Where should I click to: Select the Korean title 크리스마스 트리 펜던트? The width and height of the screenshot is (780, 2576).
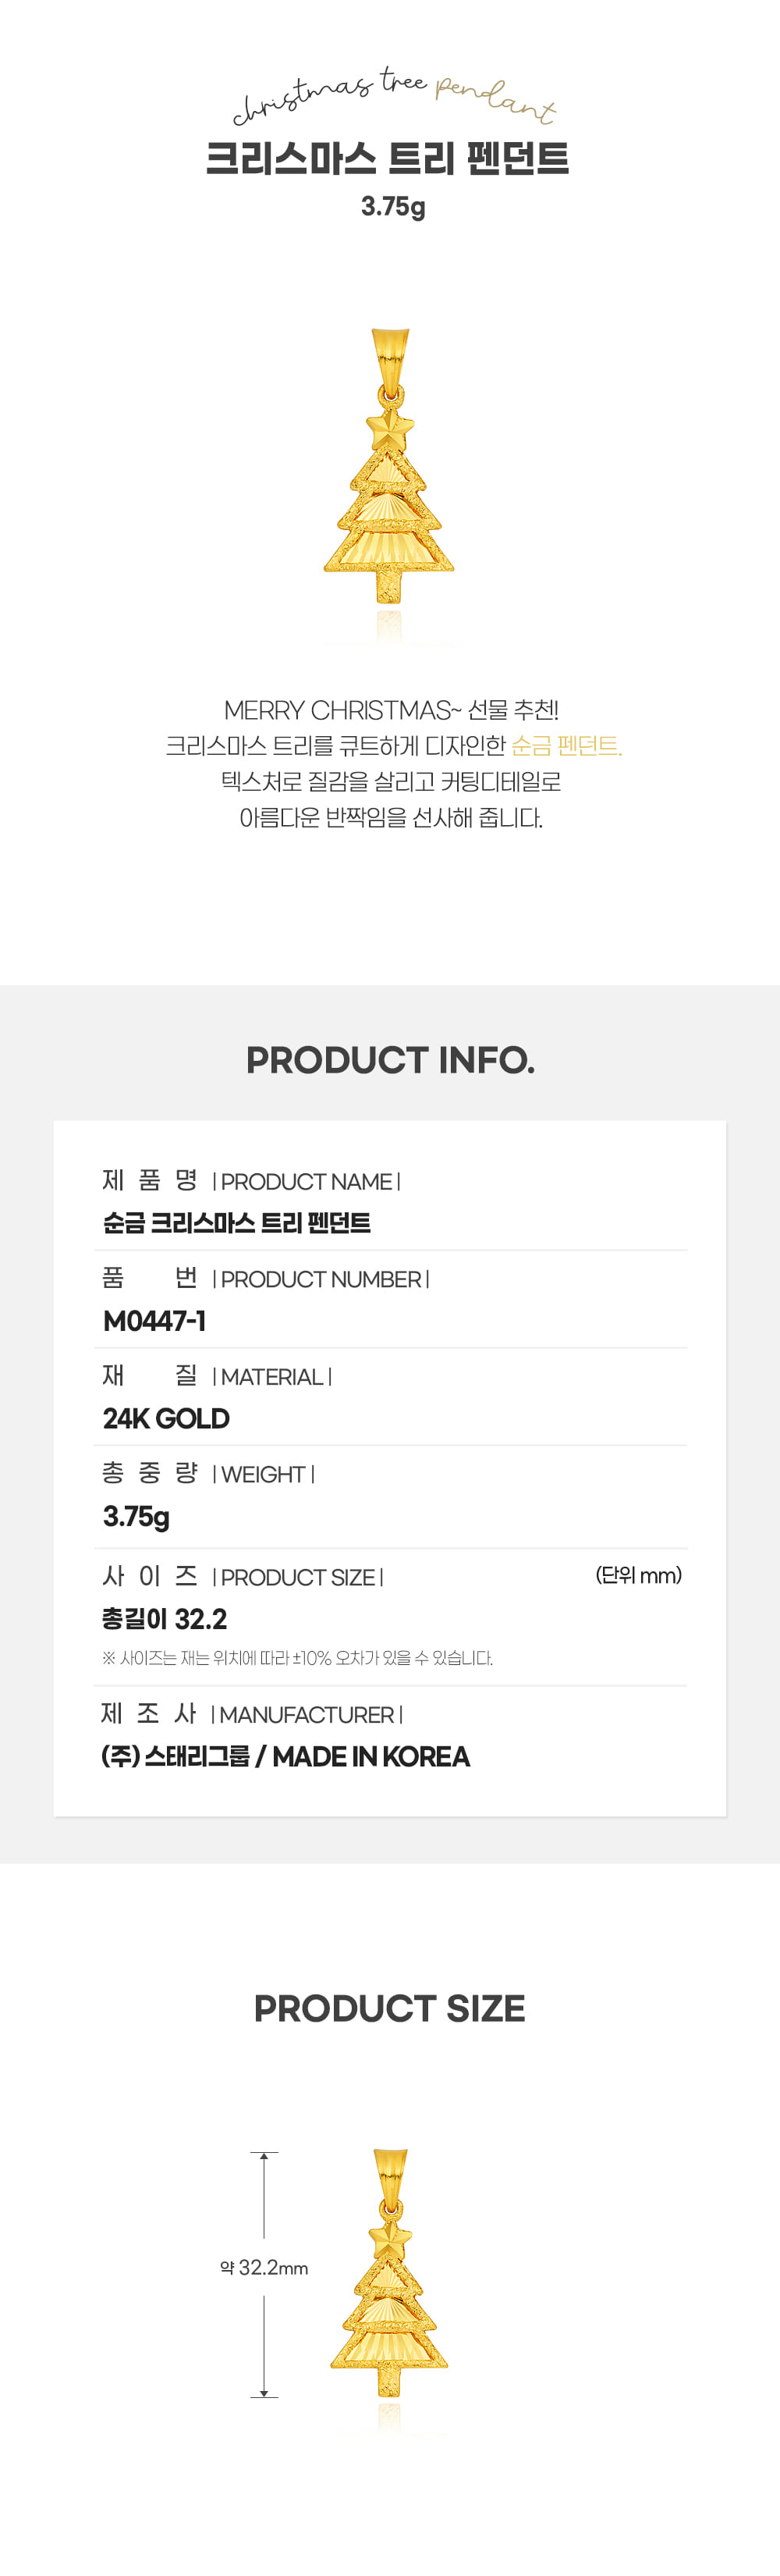point(388,159)
